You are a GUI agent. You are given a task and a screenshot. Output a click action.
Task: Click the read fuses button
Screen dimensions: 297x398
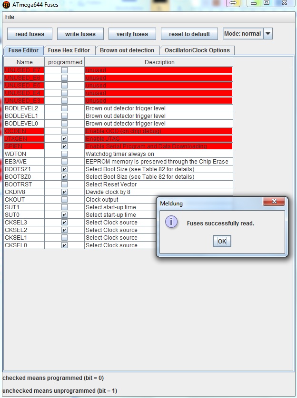tap(30, 34)
